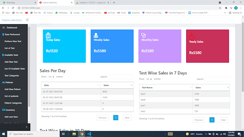Click the page vertical scrollbar
Screen dimensions: 244x137
tap(243, 57)
